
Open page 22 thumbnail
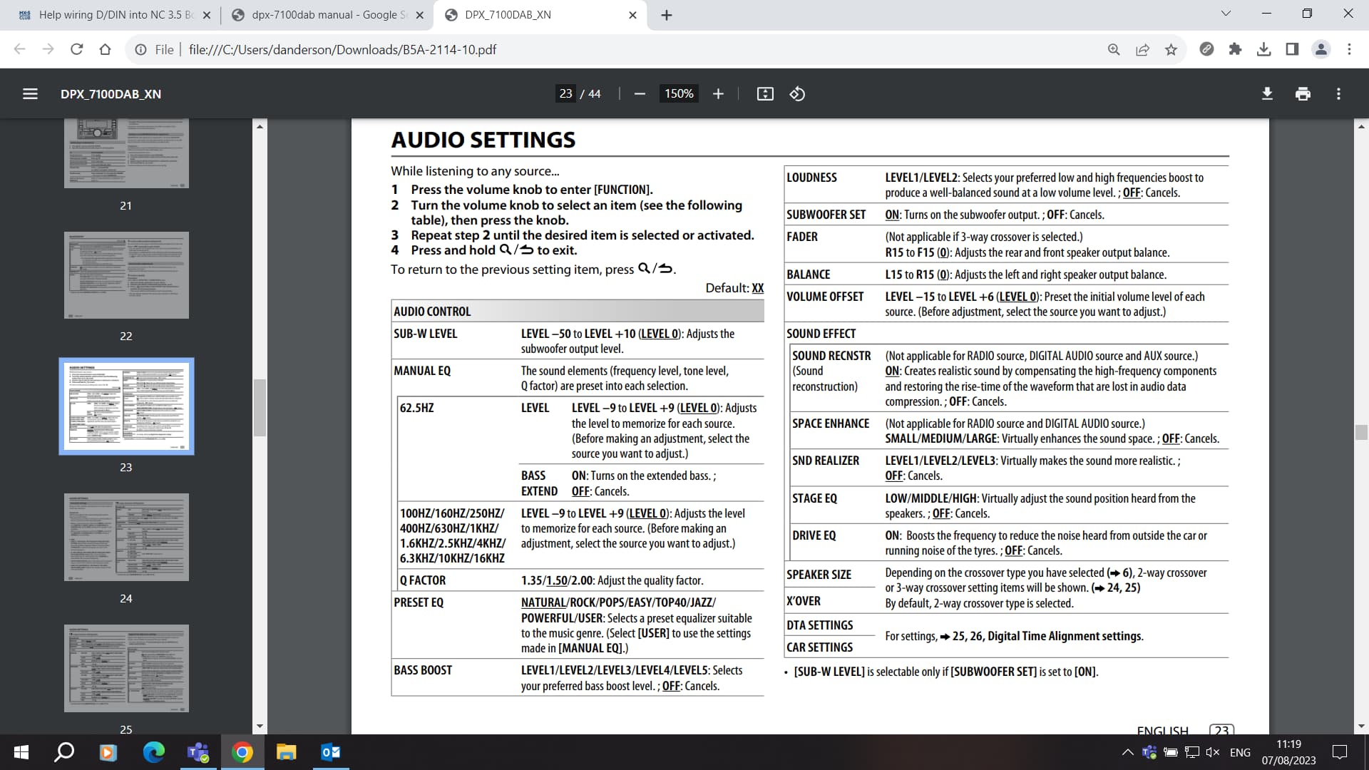click(x=126, y=274)
